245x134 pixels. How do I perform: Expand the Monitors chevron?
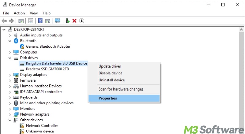click(x=10, y=109)
